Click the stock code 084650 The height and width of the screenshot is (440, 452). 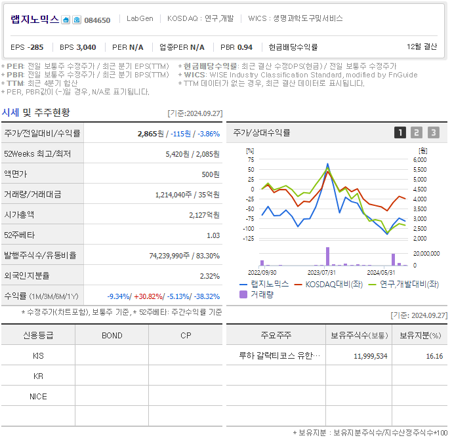(x=97, y=20)
